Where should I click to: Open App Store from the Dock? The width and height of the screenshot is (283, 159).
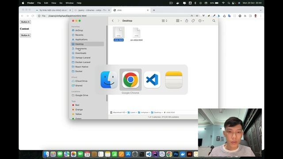point(128,154)
